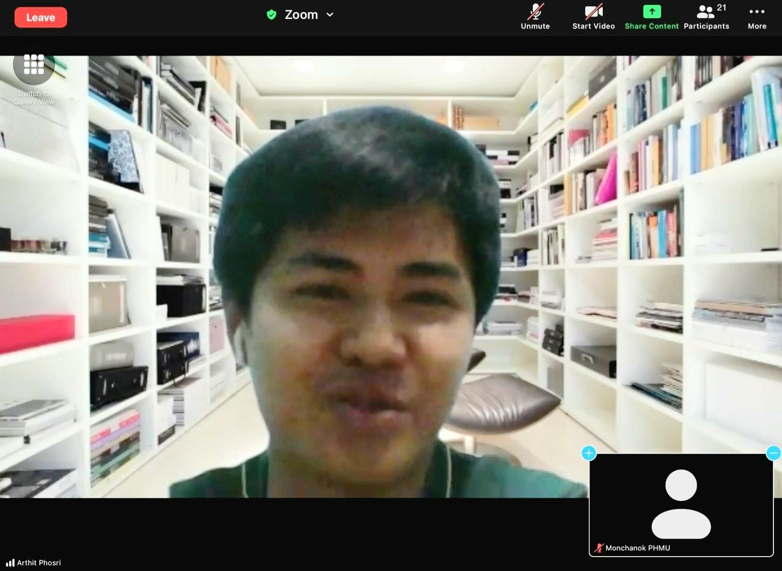Click the muted mic icon beside Monchanok PHMU
Viewport: 782px width, 571px height.
pos(599,548)
